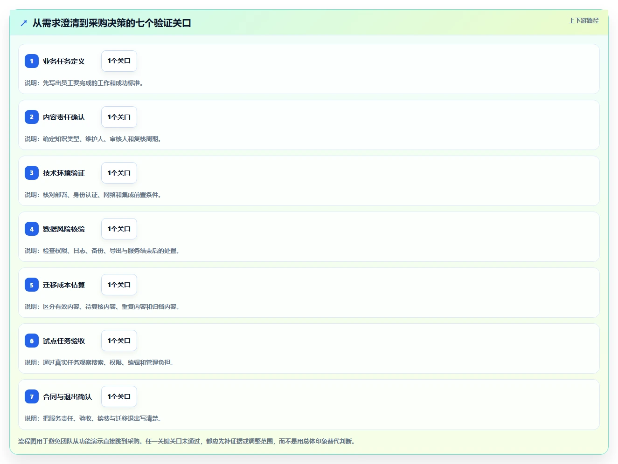Click description 通过真实任务观察搜索、权限、编辑和管理负担
This screenshot has width=618, height=464.
click(108, 362)
